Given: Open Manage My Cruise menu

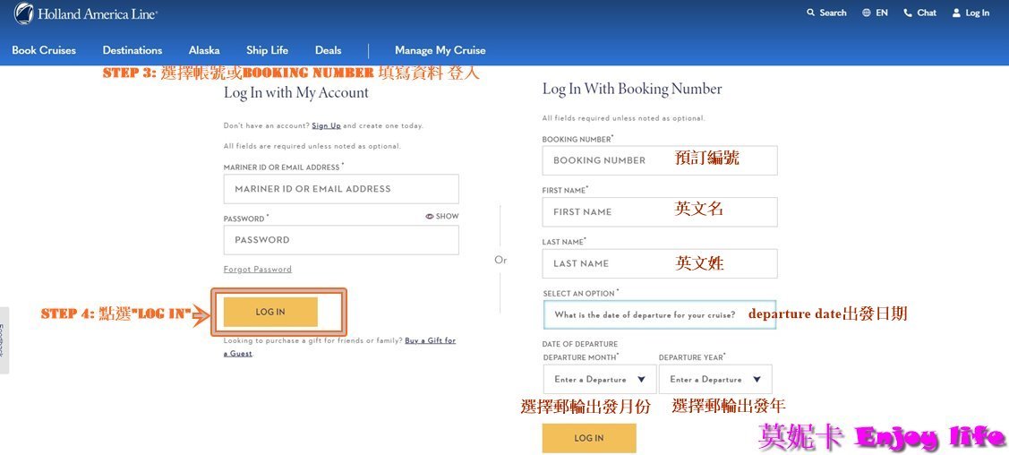Looking at the screenshot, I should pos(440,50).
